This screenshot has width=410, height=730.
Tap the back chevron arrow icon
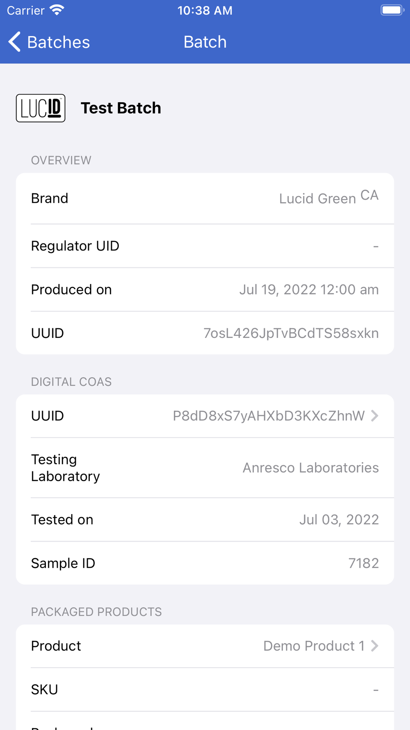coord(14,42)
